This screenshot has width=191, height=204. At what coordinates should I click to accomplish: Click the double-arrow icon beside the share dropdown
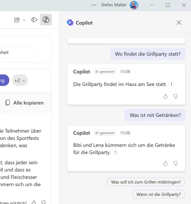34,20
